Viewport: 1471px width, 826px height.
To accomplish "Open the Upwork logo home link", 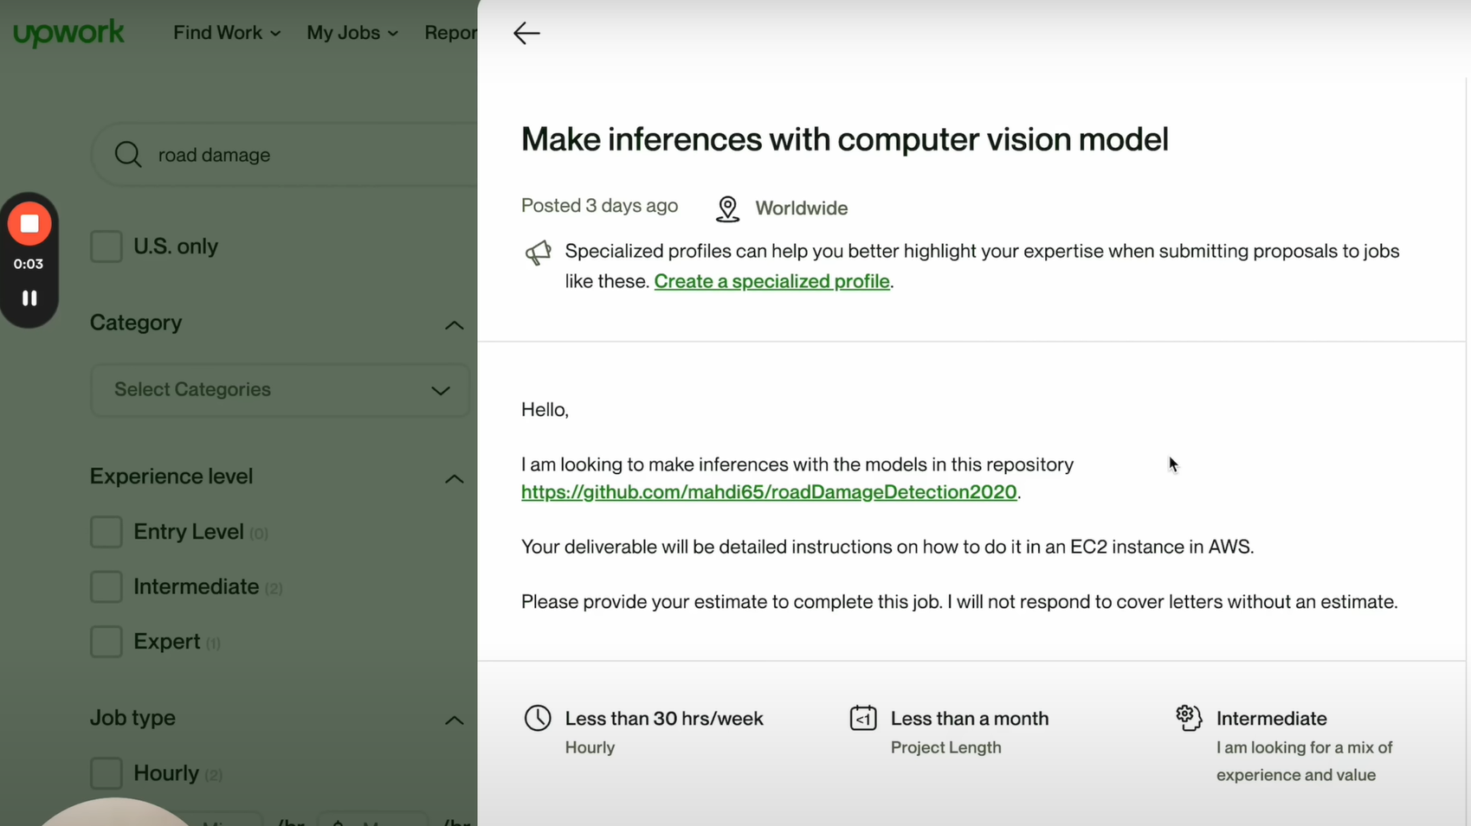I will point(69,33).
